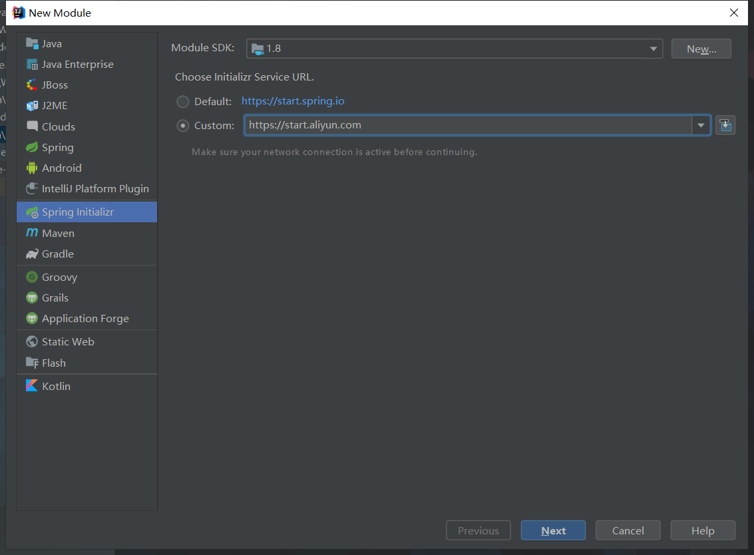Open the start.spring.io link

[293, 101]
